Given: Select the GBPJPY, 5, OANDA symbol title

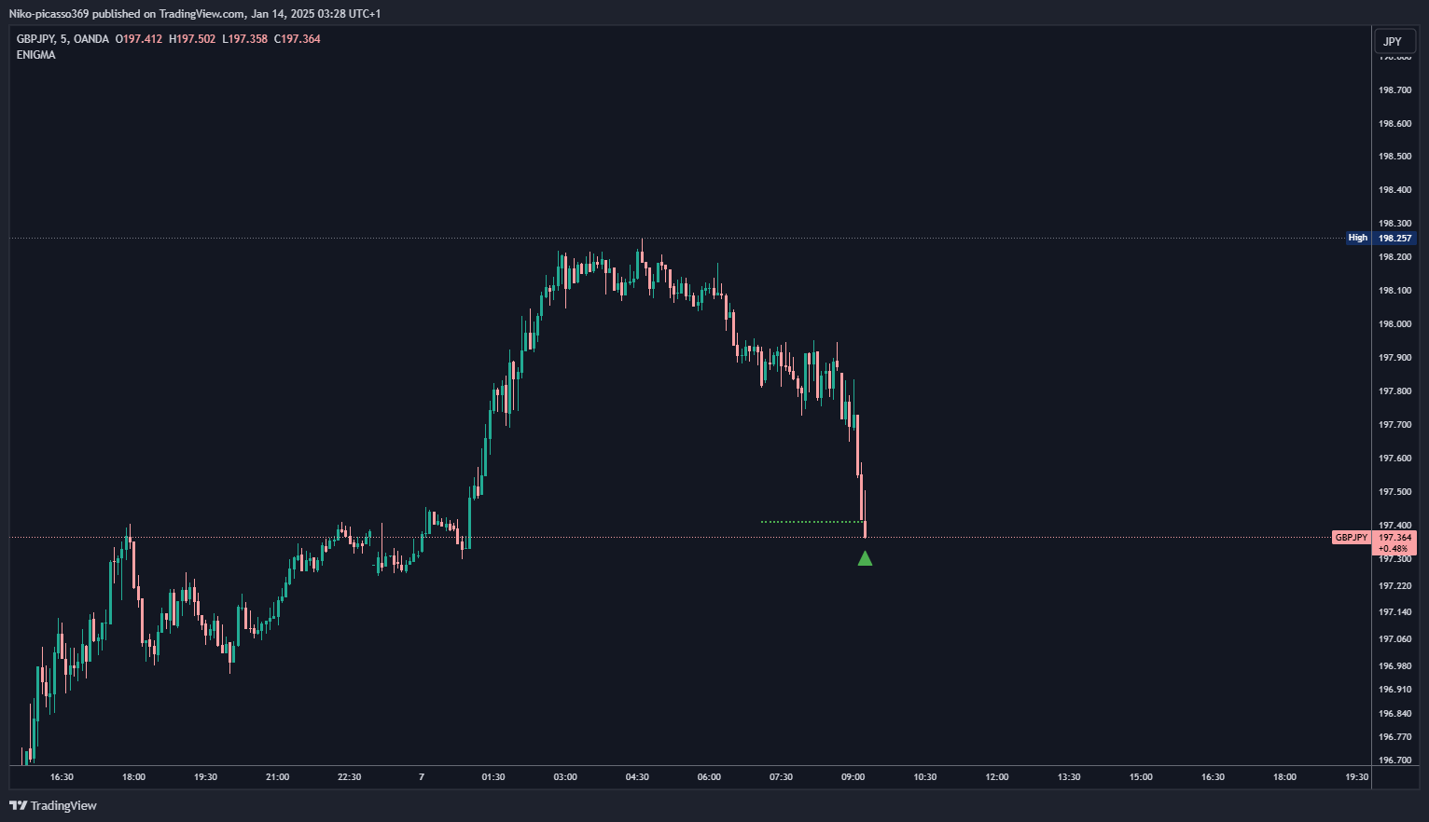Looking at the screenshot, I should (62, 39).
